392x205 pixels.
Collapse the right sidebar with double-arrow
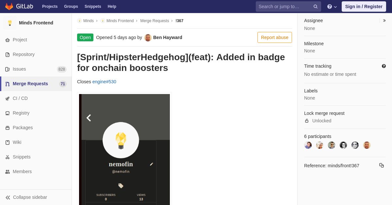click(x=384, y=20)
